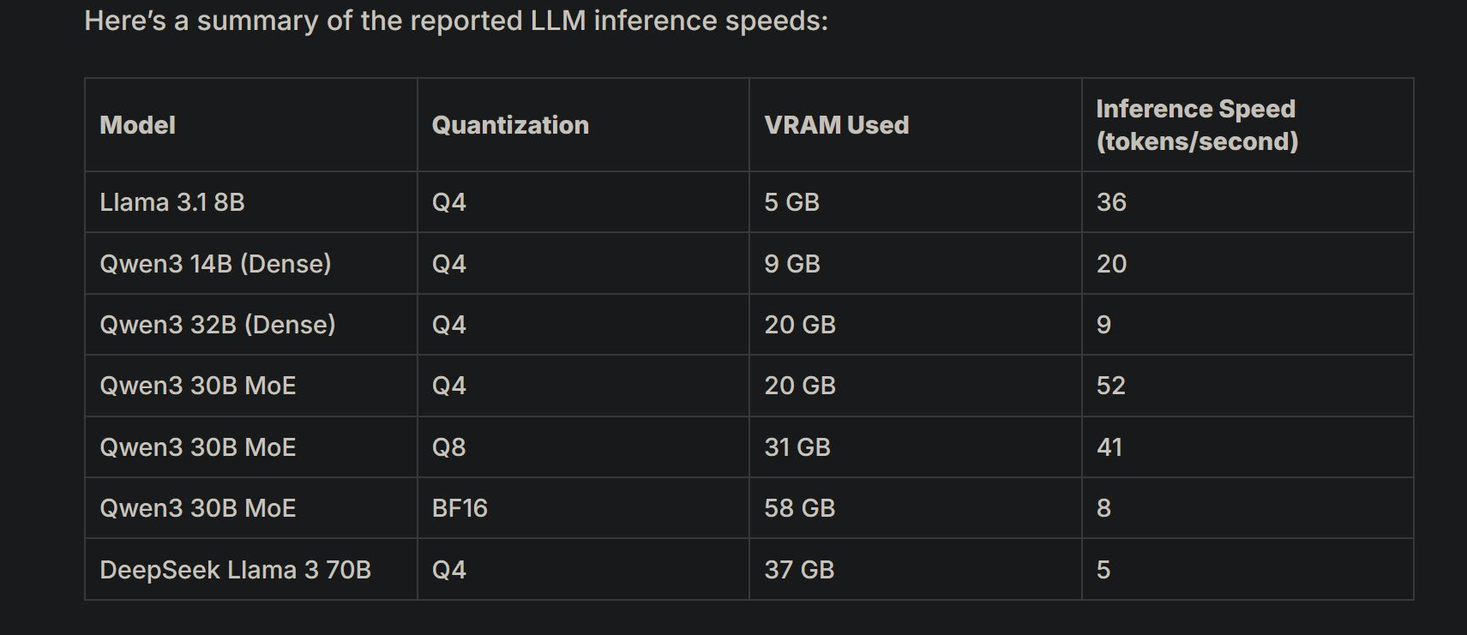Screen dimensions: 1467x635
Task: Click the 5 GB VRAM cell
Action: (x=791, y=202)
